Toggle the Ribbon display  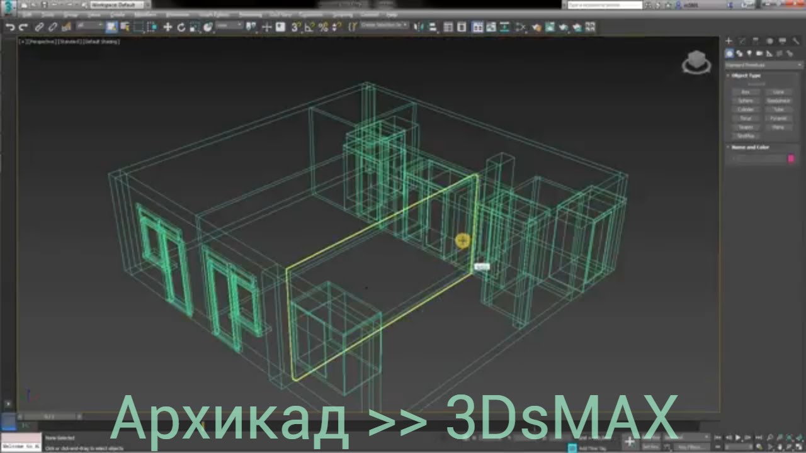tap(477, 27)
